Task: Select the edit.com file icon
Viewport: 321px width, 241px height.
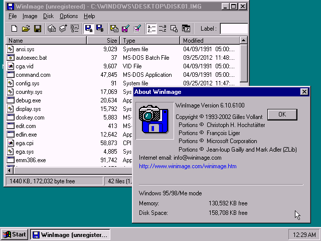Action: point(10,126)
